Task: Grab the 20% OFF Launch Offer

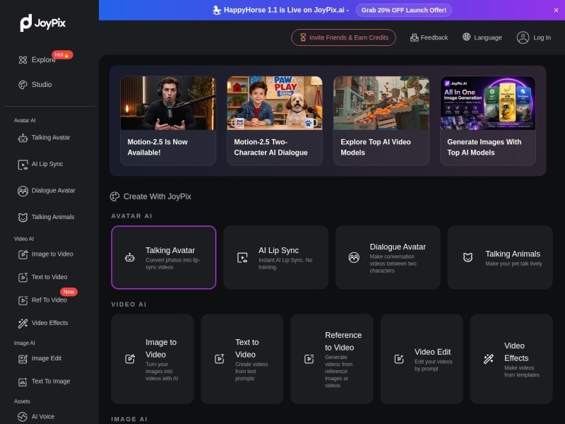Action: 403,10
